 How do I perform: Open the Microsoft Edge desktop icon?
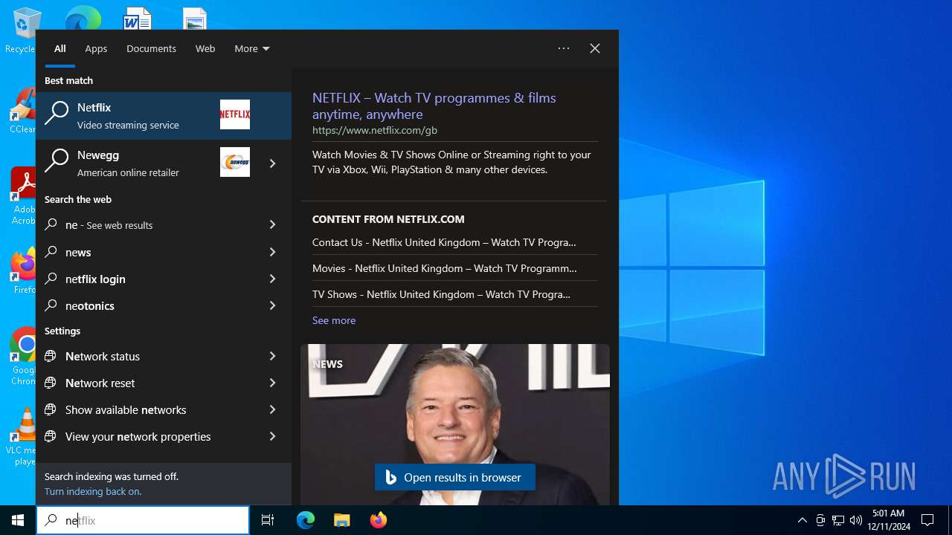[82, 18]
